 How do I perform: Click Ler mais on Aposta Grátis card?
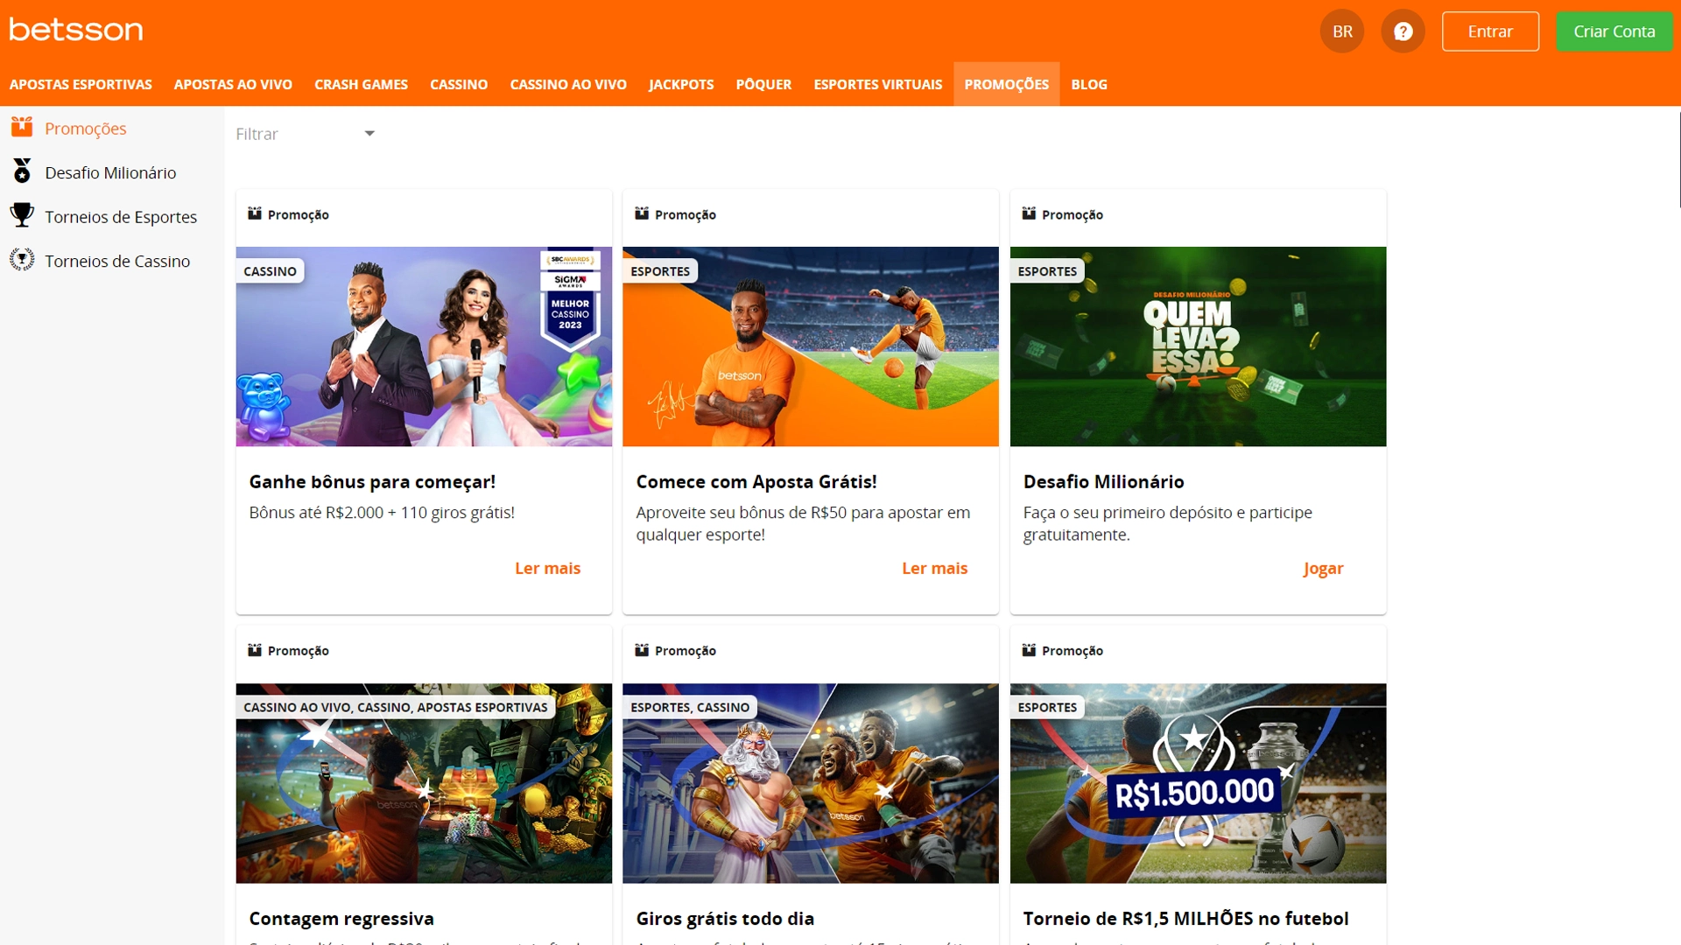pos(934,568)
